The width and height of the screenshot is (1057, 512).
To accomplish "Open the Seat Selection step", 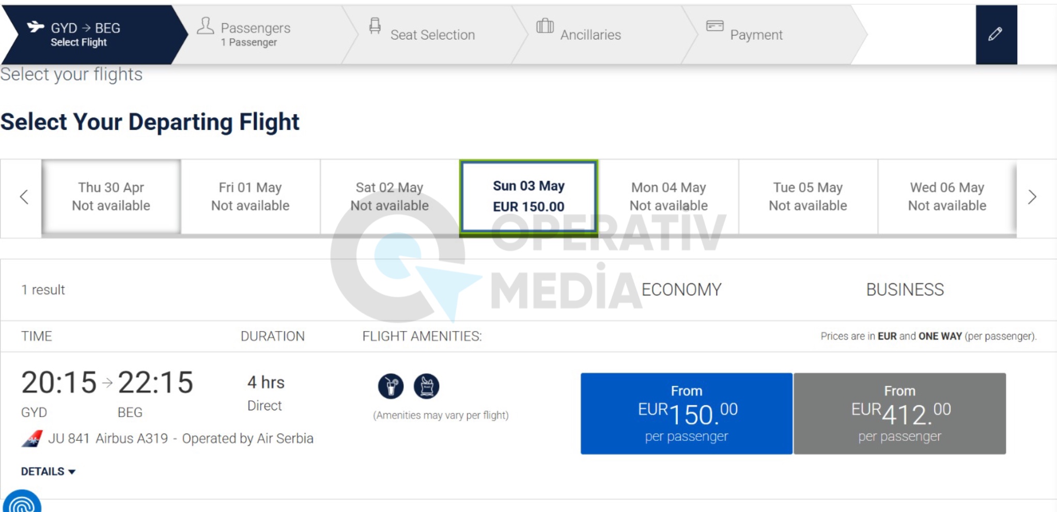I will pos(432,35).
